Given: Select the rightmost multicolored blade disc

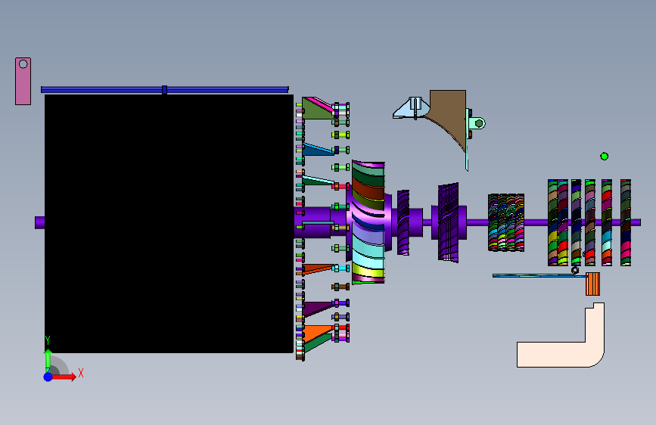Looking at the screenshot, I should click(x=626, y=222).
